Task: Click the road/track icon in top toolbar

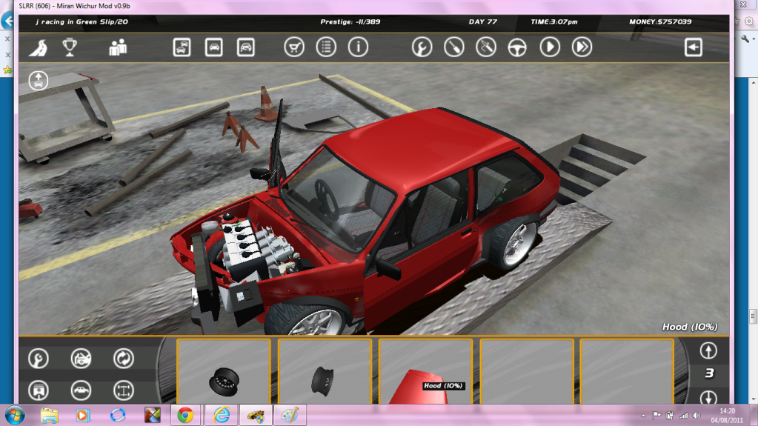Action: coord(39,47)
